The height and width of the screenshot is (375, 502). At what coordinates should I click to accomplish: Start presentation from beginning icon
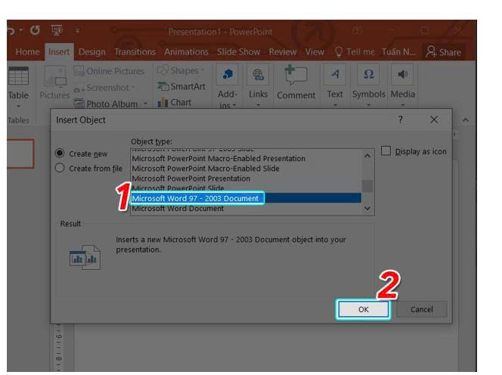coord(57,30)
